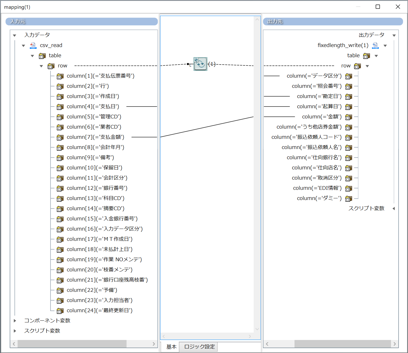Collapse the csv_read node
The height and width of the screenshot is (353, 408).
pos(24,46)
